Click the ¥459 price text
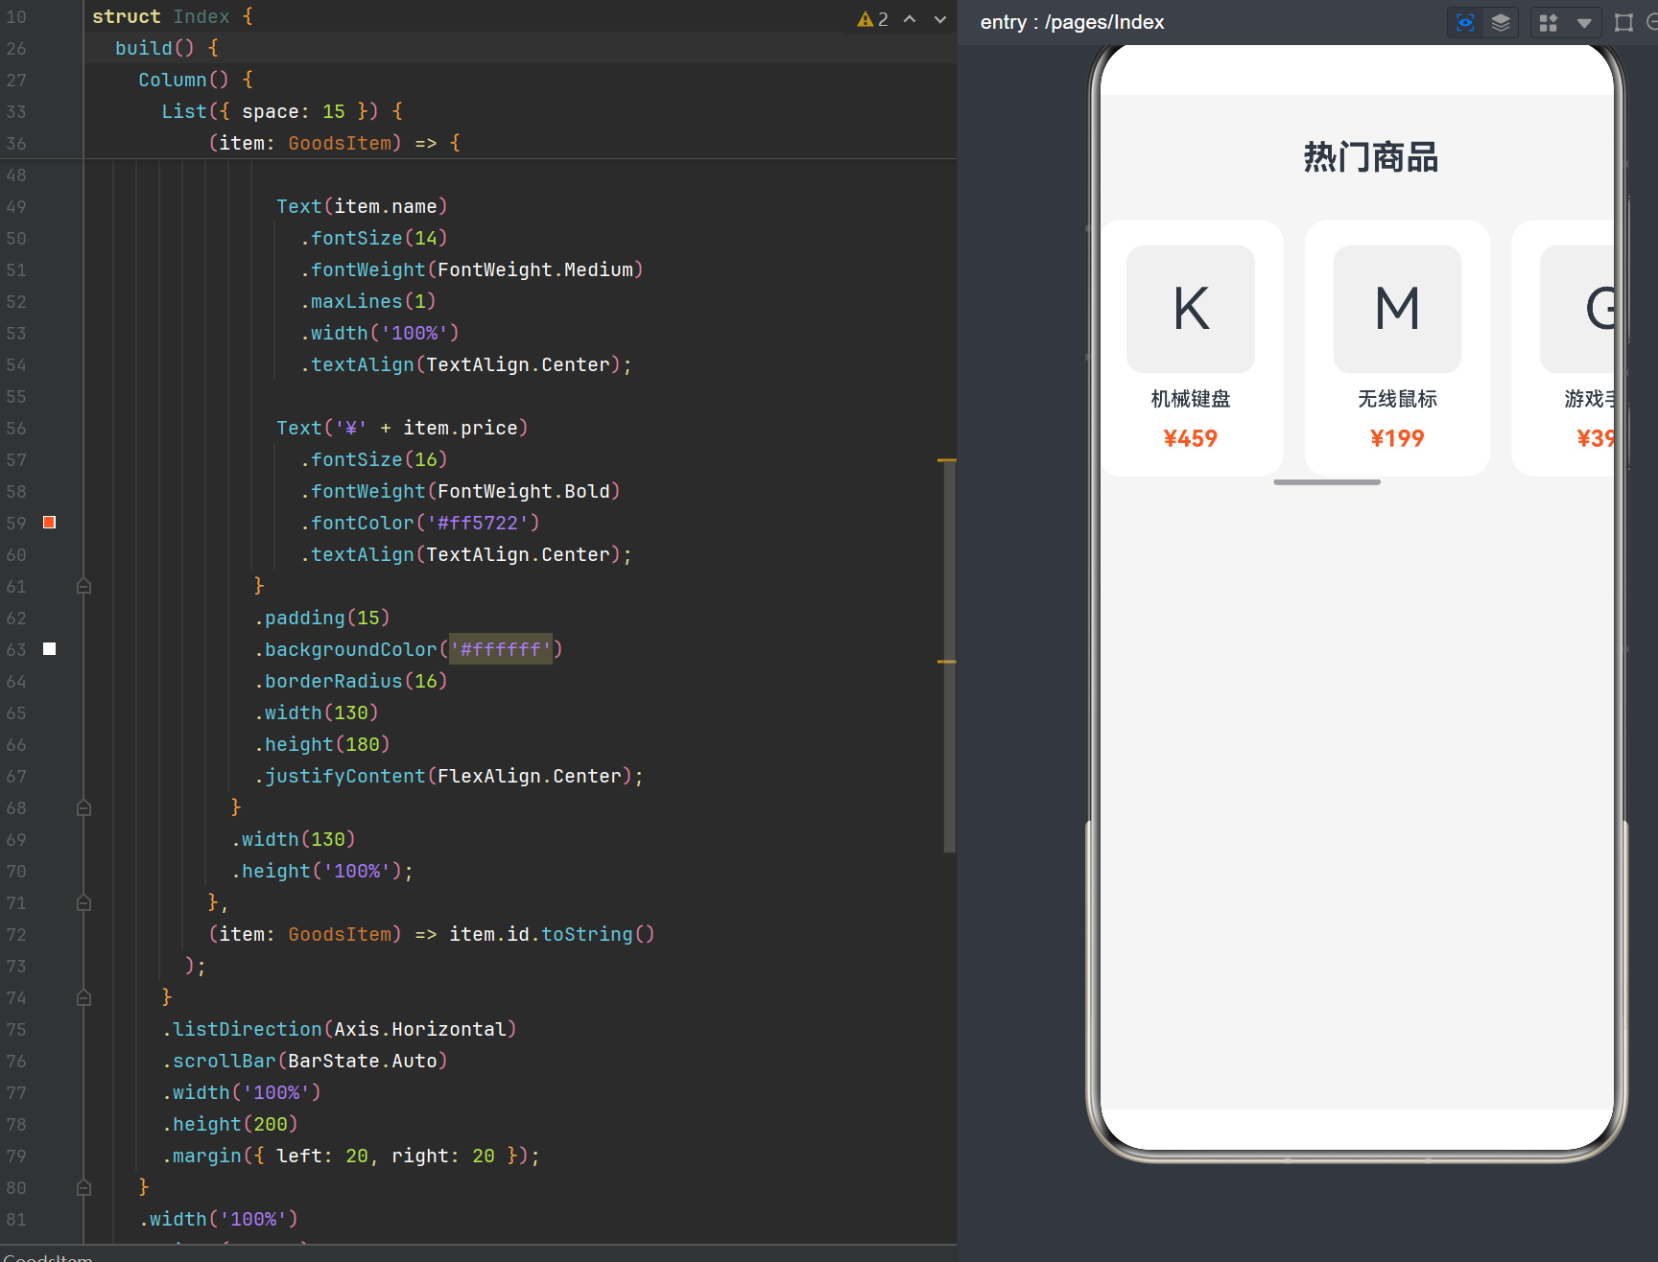The height and width of the screenshot is (1262, 1658). coord(1191,438)
